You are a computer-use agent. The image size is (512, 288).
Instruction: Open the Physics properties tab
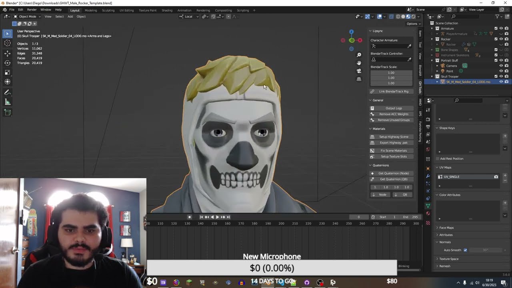[428, 191]
